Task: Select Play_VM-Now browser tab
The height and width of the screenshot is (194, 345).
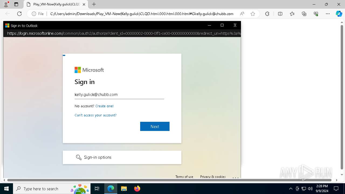Action: pyautogui.click(x=56, y=4)
